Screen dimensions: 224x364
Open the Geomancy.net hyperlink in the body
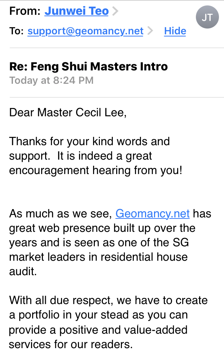click(152, 213)
